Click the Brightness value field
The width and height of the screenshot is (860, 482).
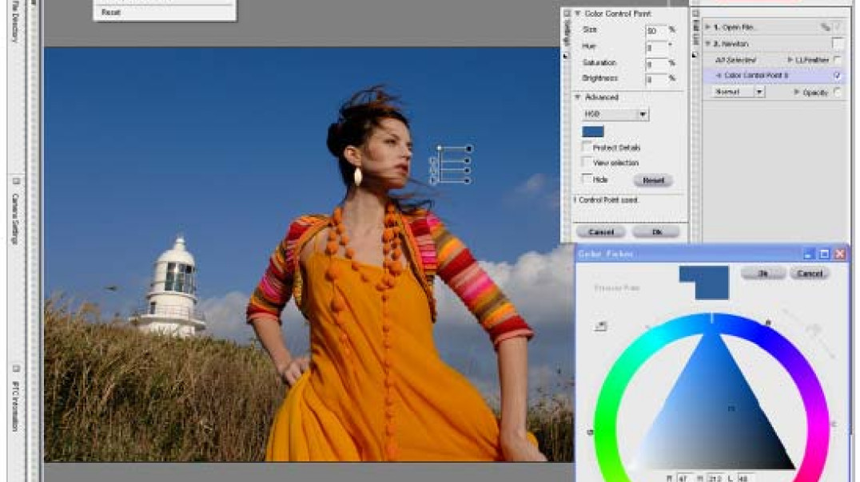point(656,80)
